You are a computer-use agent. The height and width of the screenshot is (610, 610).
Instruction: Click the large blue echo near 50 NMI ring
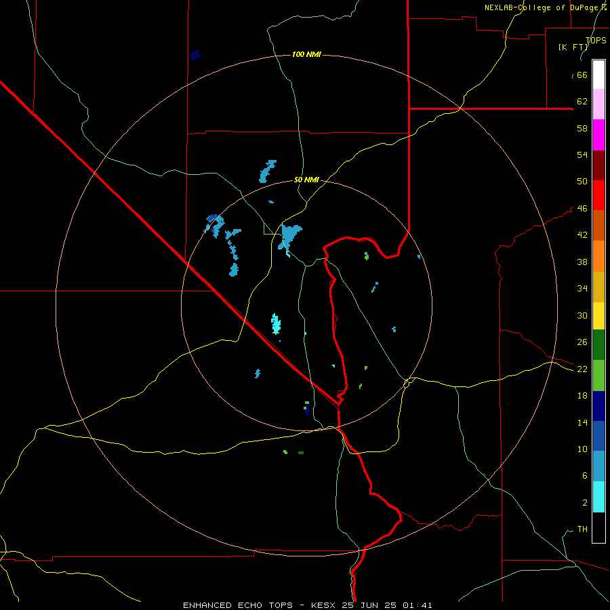click(x=289, y=236)
